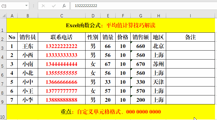Select row 7 header
The image size is (217, 120).
[x=3, y=82]
